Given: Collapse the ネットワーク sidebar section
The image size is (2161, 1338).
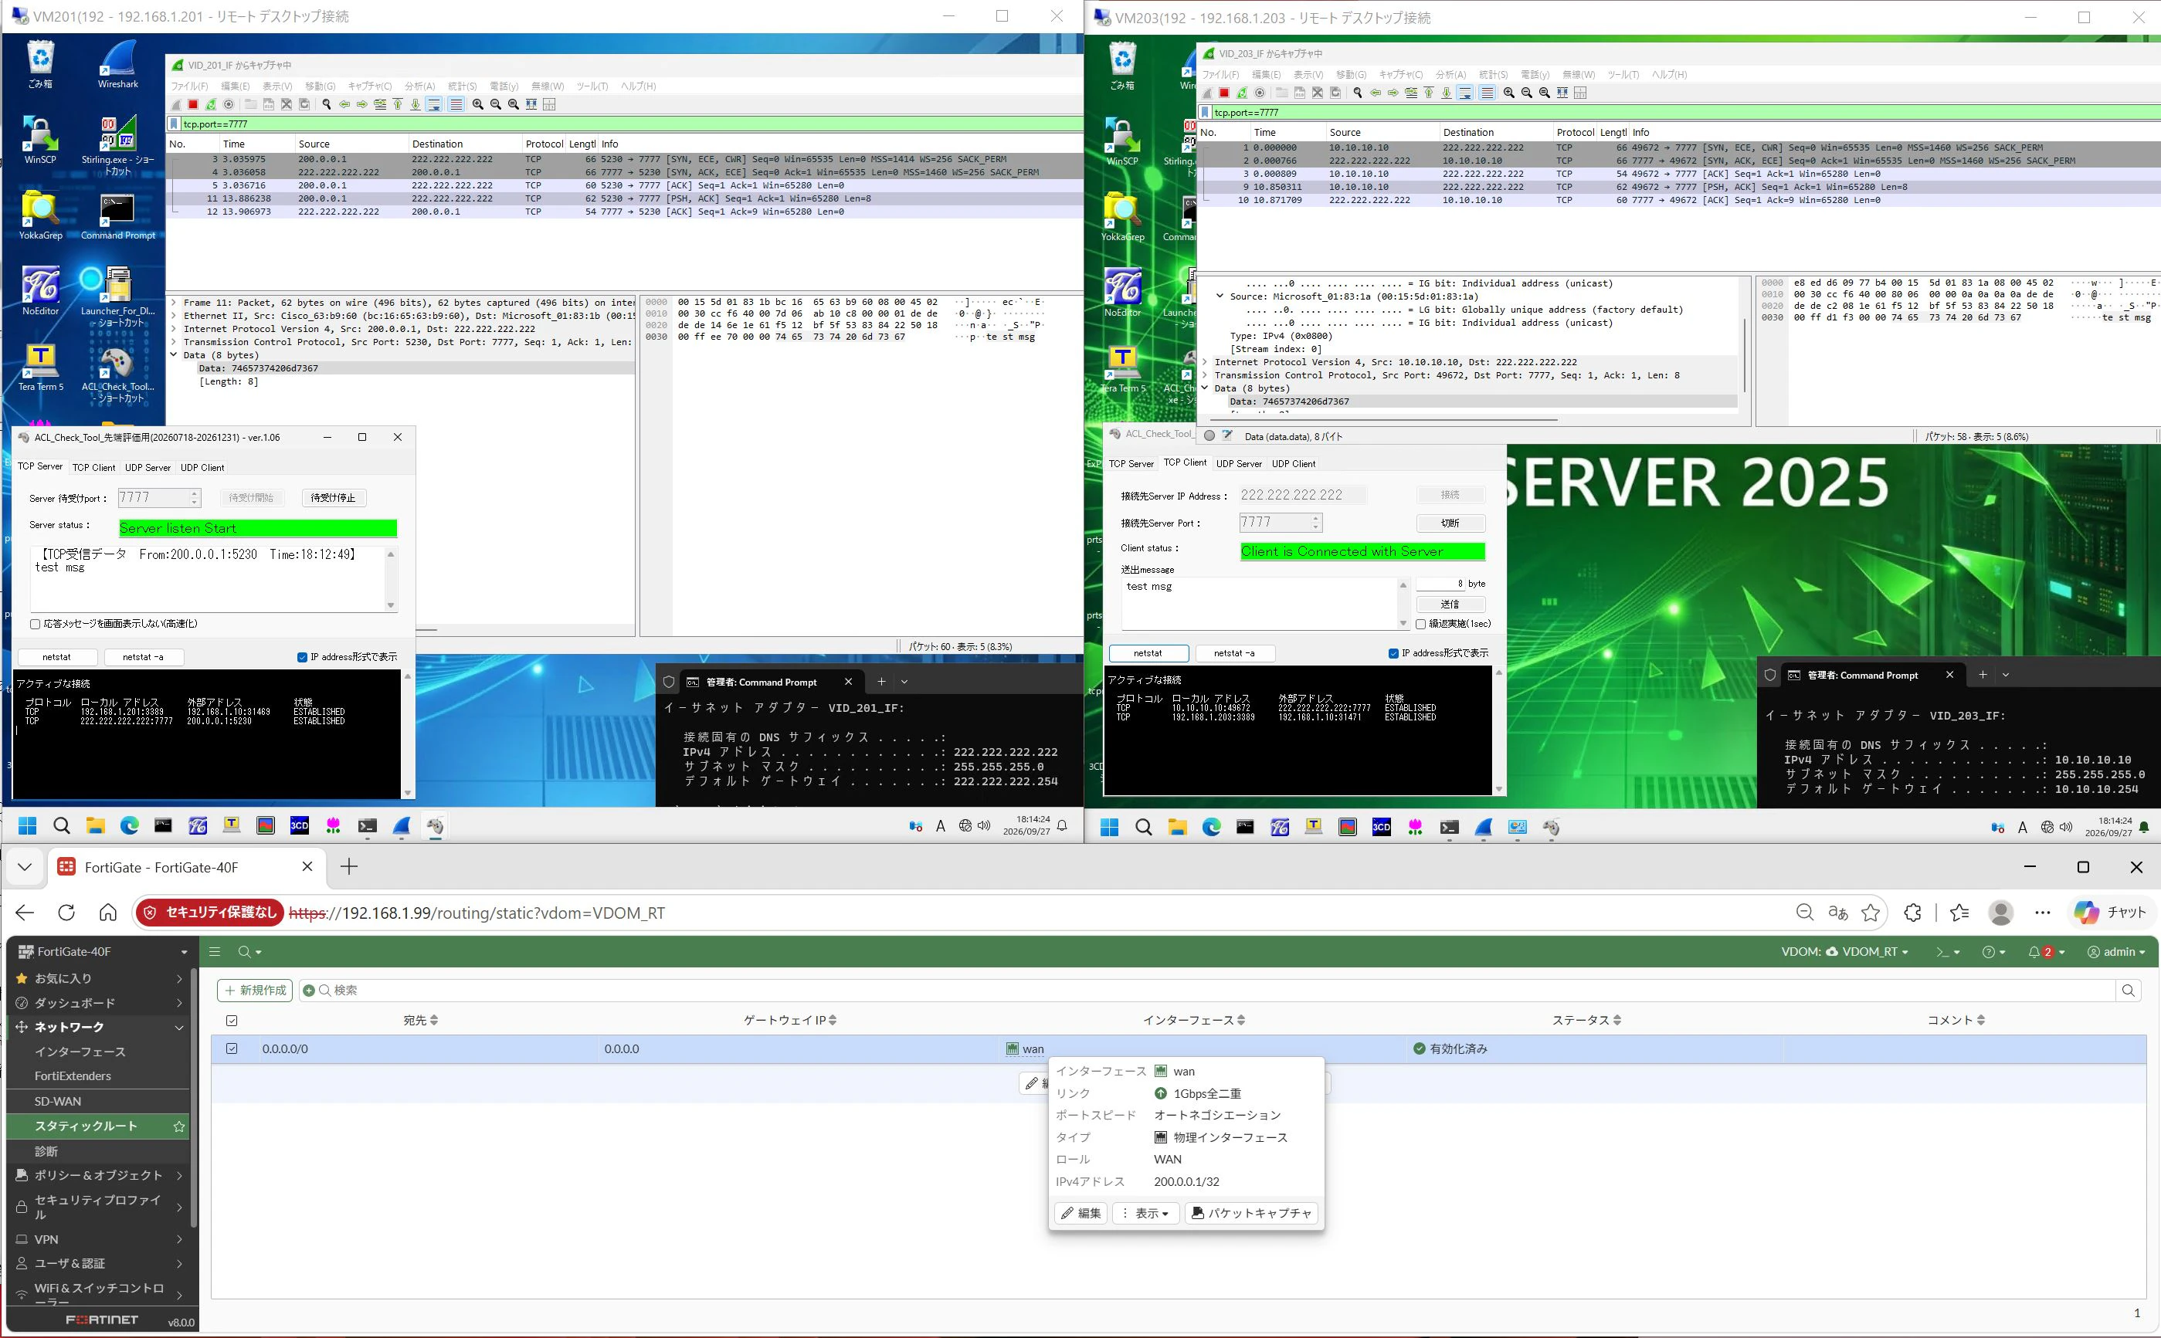Looking at the screenshot, I should point(97,1028).
